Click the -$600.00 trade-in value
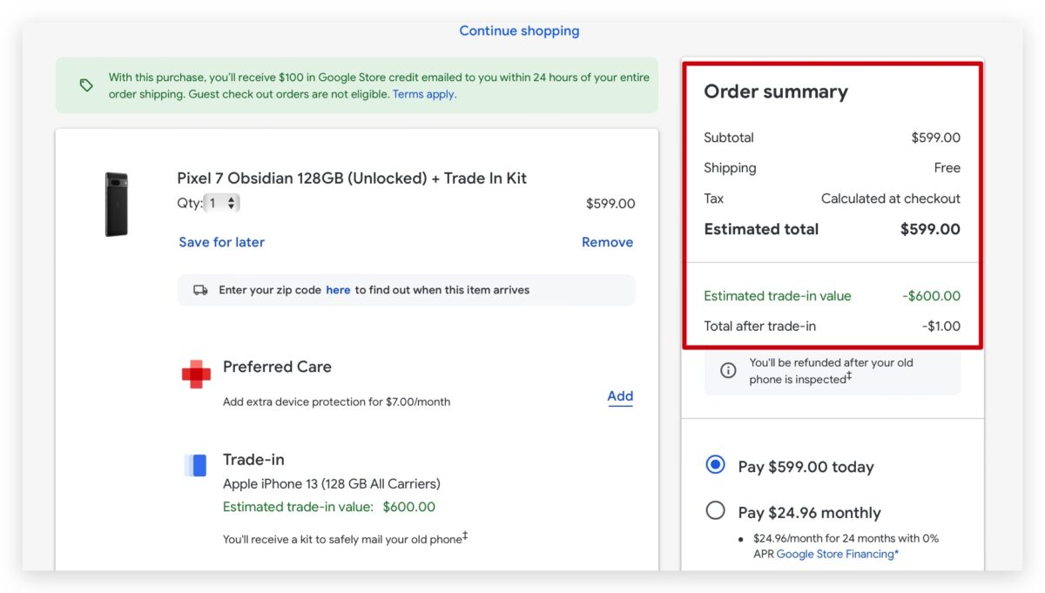1045x593 pixels. coord(931,296)
